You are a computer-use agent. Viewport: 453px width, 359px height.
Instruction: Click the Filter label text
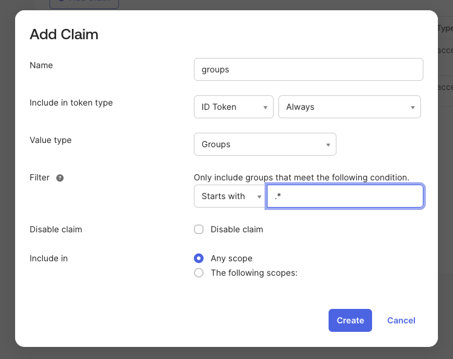pyautogui.click(x=39, y=177)
